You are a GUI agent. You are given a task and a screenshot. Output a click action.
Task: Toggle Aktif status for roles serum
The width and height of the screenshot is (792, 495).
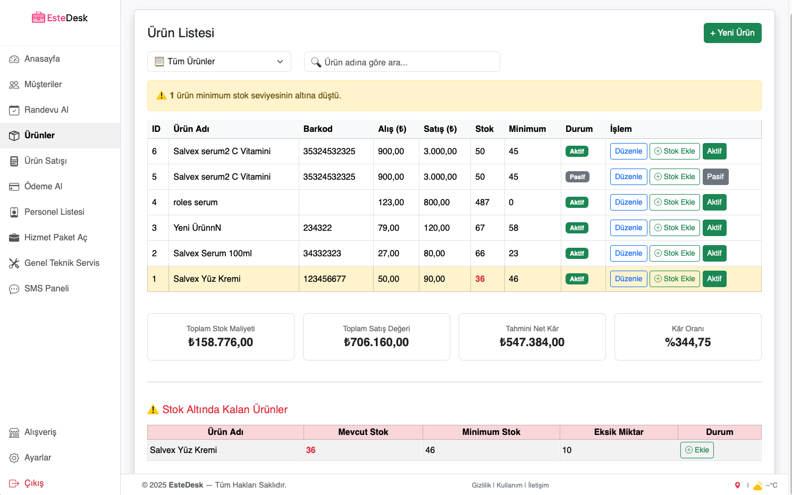pos(714,202)
